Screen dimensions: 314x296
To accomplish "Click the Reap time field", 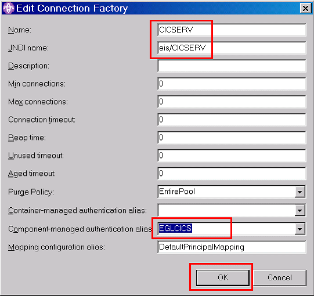I will pos(232,138).
